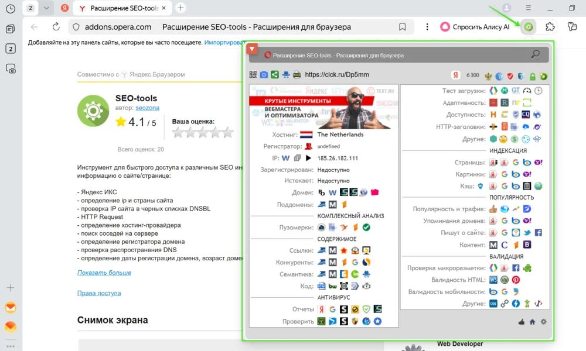
Task: Click the Показать больше link
Action: 104,273
